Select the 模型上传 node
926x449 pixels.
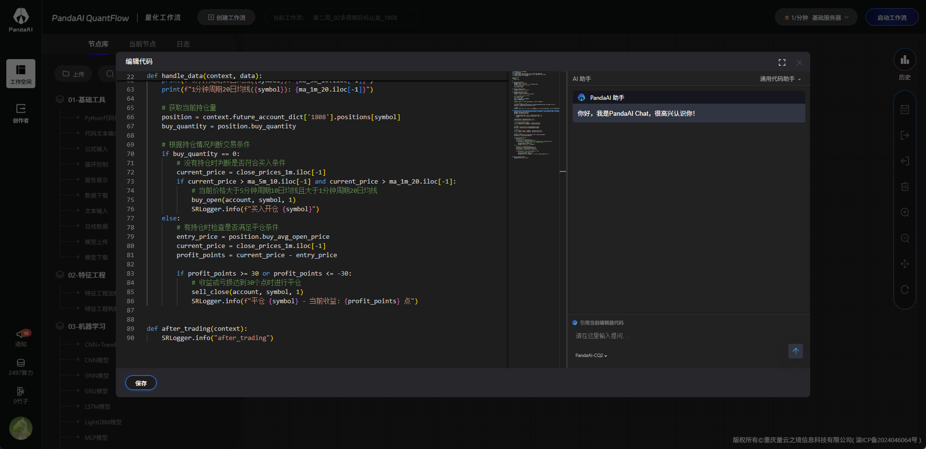[x=96, y=242]
